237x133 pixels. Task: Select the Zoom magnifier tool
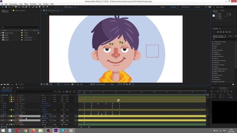point(9,7)
